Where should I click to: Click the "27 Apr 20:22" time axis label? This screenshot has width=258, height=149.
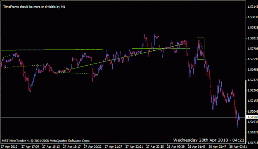coord(92,147)
